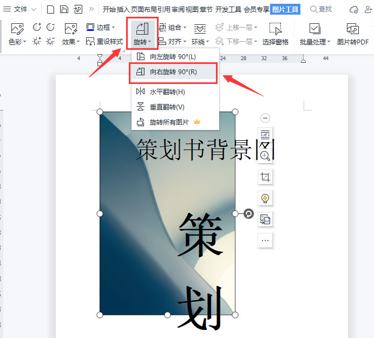Click the more options ellipsis icon
The image size is (374, 338).
coord(265,240)
